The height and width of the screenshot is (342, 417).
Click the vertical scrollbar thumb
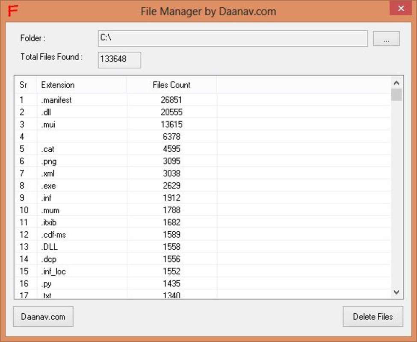tap(396, 95)
